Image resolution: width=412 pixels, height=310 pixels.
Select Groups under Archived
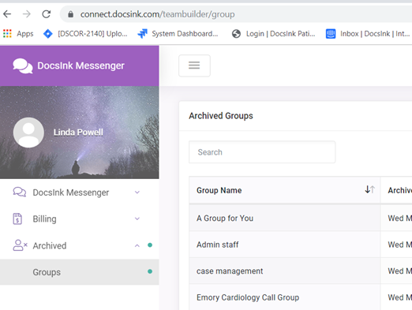(79, 272)
